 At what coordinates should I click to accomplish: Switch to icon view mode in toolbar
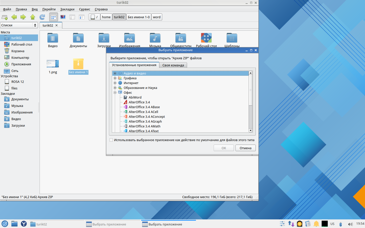53,17
